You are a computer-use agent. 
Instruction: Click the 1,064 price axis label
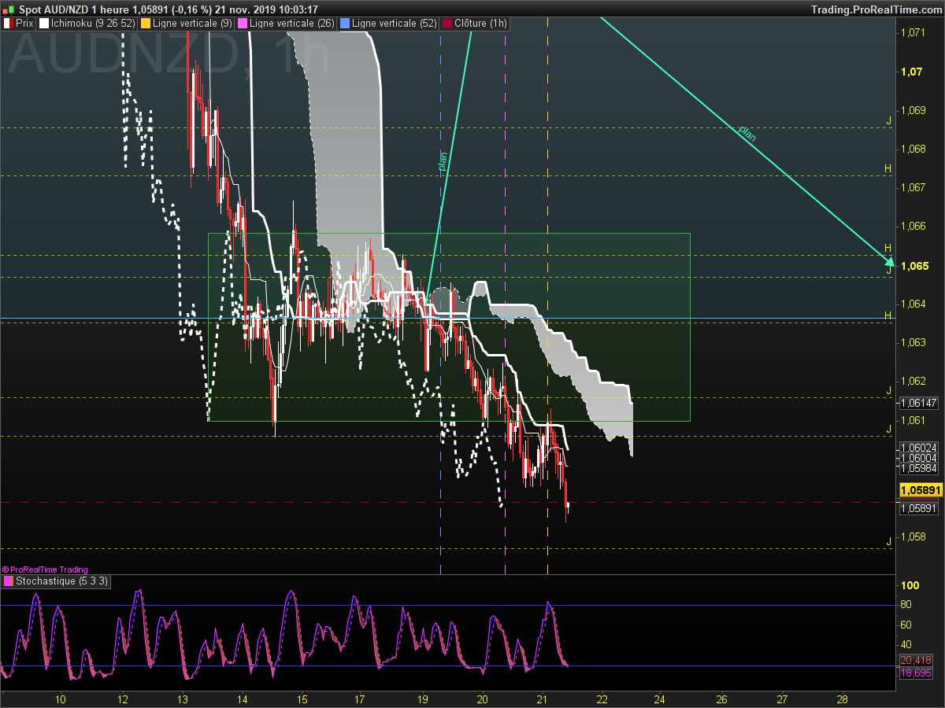click(x=913, y=304)
